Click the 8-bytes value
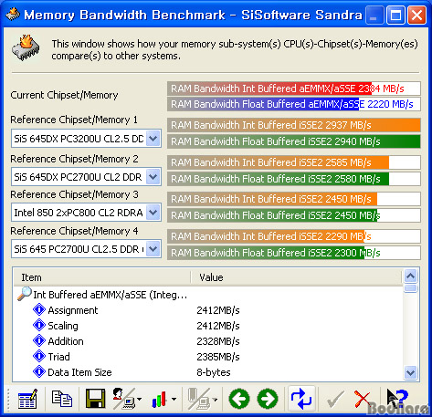Viewport: 432px width, 417px height. click(x=214, y=372)
